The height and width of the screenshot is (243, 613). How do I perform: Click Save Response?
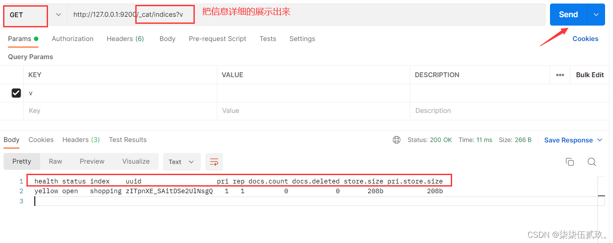pos(568,140)
